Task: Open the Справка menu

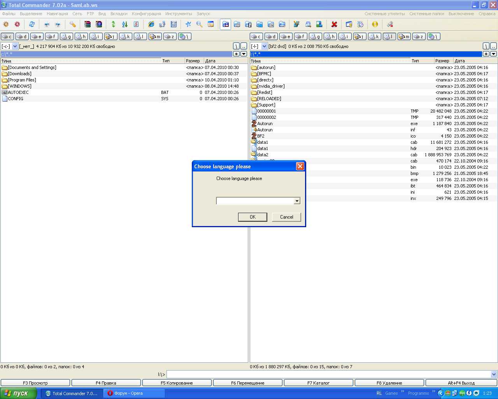Action: pos(487,14)
